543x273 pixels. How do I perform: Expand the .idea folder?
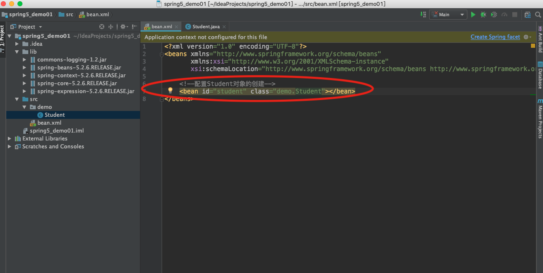(17, 44)
